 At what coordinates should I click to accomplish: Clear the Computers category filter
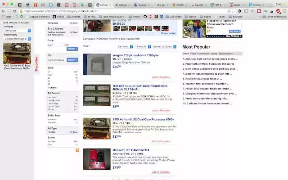tap(74, 22)
